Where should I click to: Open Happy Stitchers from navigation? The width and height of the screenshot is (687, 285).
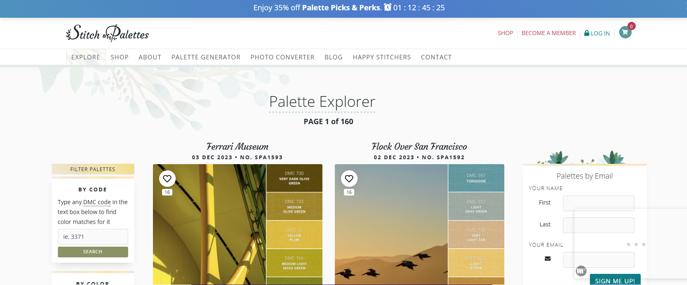tap(382, 57)
